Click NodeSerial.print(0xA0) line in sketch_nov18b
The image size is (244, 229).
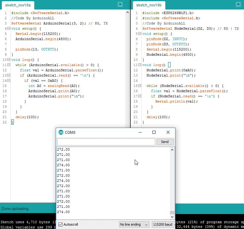click(x=171, y=70)
